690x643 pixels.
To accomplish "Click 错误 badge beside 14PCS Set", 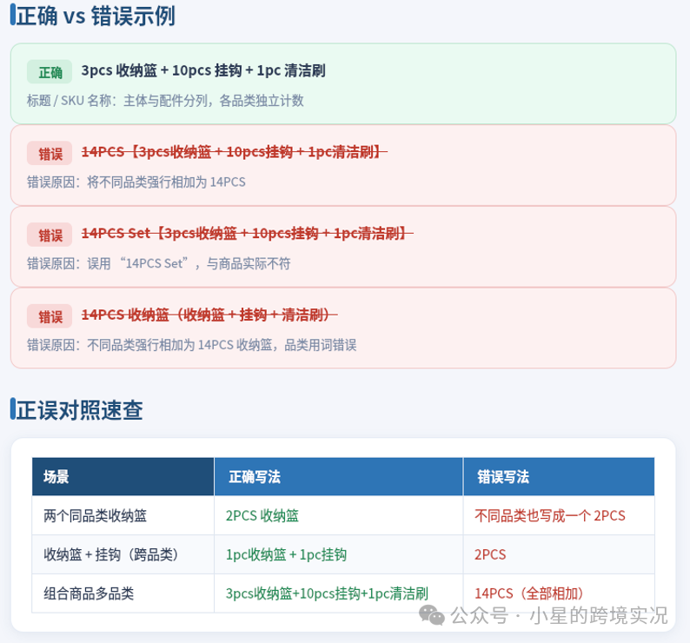I will click(x=50, y=235).
